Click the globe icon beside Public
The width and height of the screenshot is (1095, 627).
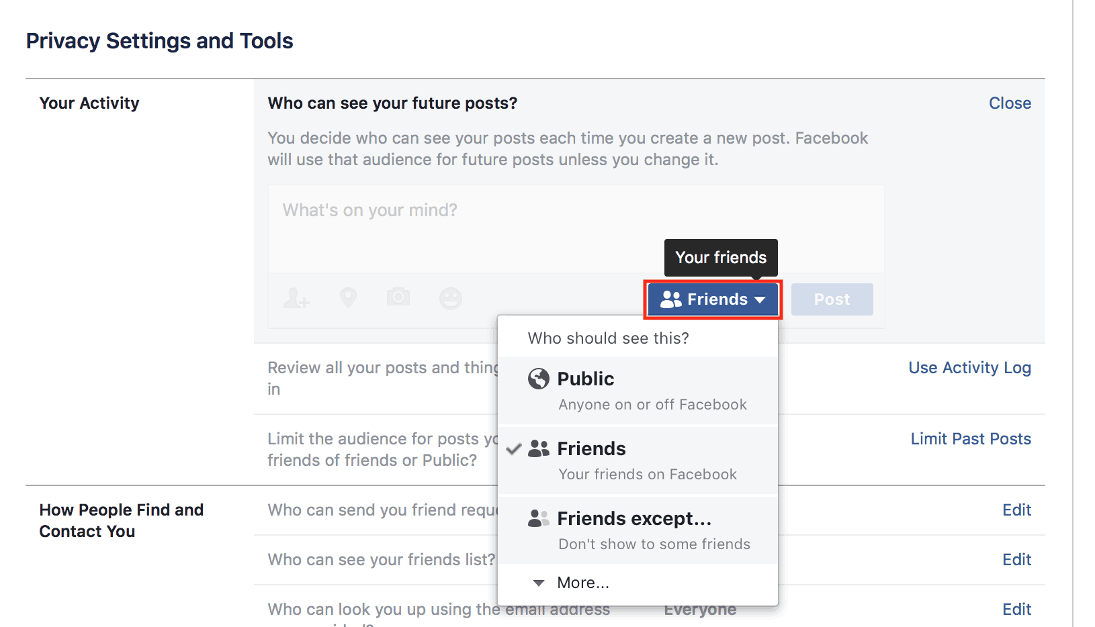pyautogui.click(x=538, y=379)
